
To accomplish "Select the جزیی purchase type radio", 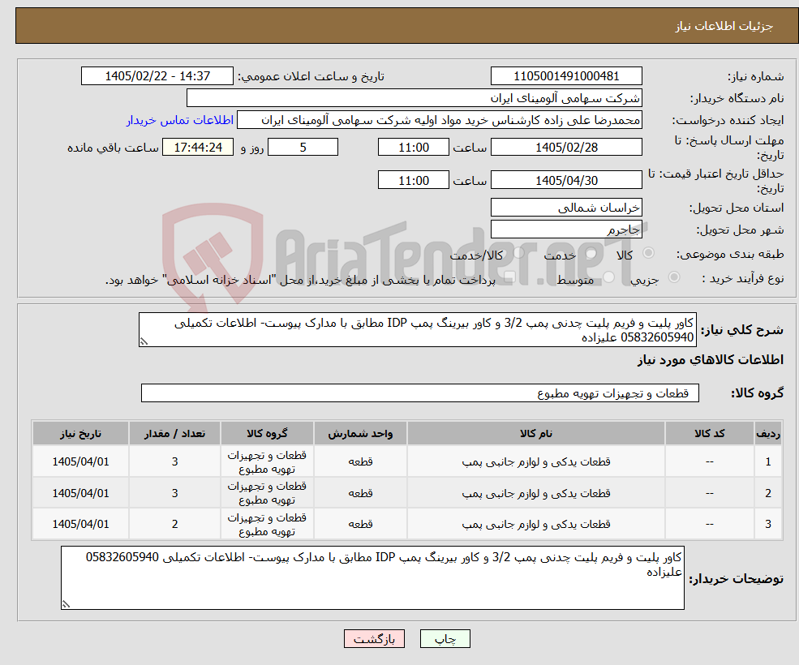I will (673, 277).
